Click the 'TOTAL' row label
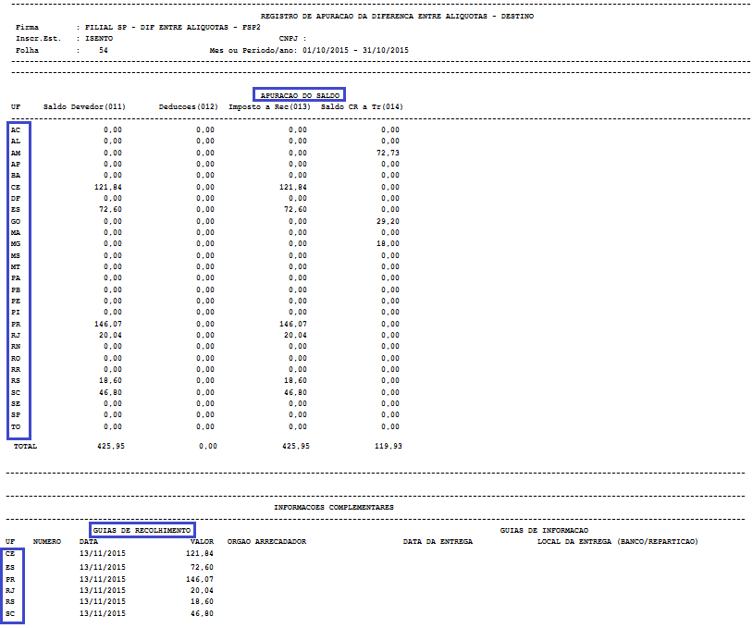 point(26,446)
